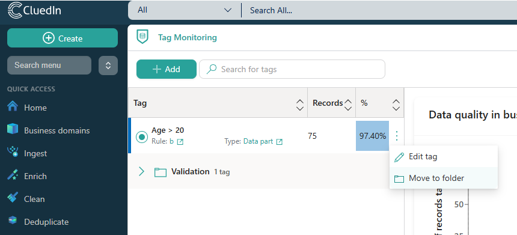Open the All search scope dropdown
The width and height of the screenshot is (517, 235).
pyautogui.click(x=185, y=10)
